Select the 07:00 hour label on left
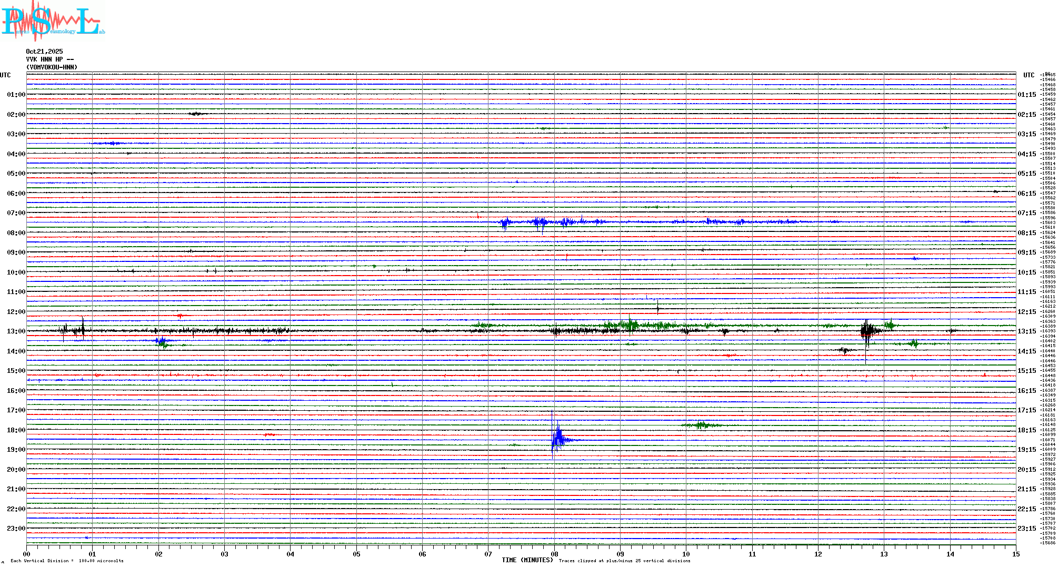The width and height of the screenshot is (1058, 568). pos(16,213)
